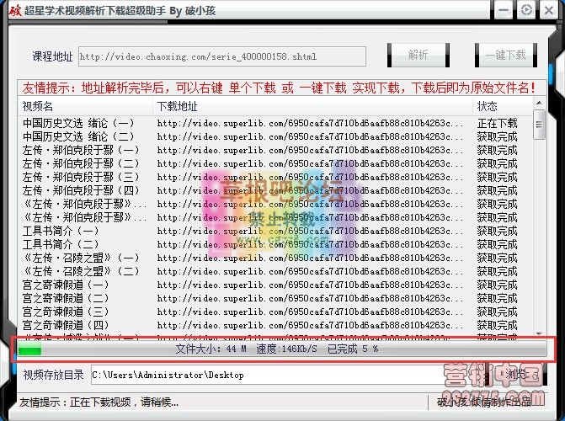Click download URL of 工具书简介（一） row
565x421 pixels.
[310, 231]
